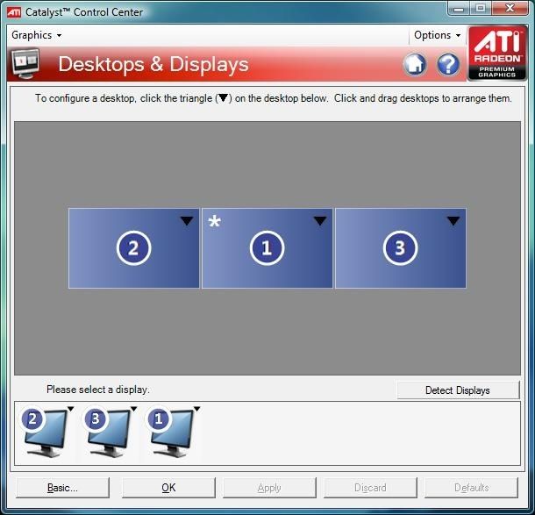Click the Desktops & Displays header monitor icon
The width and height of the screenshot is (535, 515).
pyautogui.click(x=25, y=63)
